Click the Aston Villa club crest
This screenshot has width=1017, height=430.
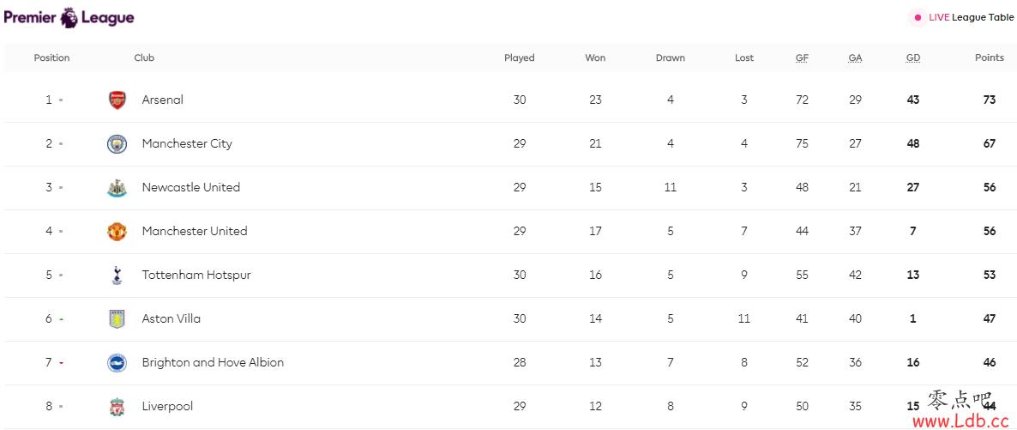[117, 319]
